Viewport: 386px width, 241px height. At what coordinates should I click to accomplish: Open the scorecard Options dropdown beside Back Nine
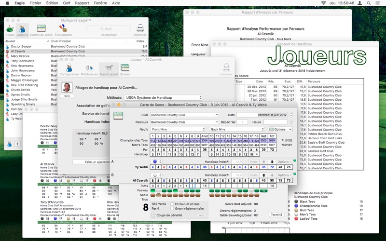(x=280, y=129)
